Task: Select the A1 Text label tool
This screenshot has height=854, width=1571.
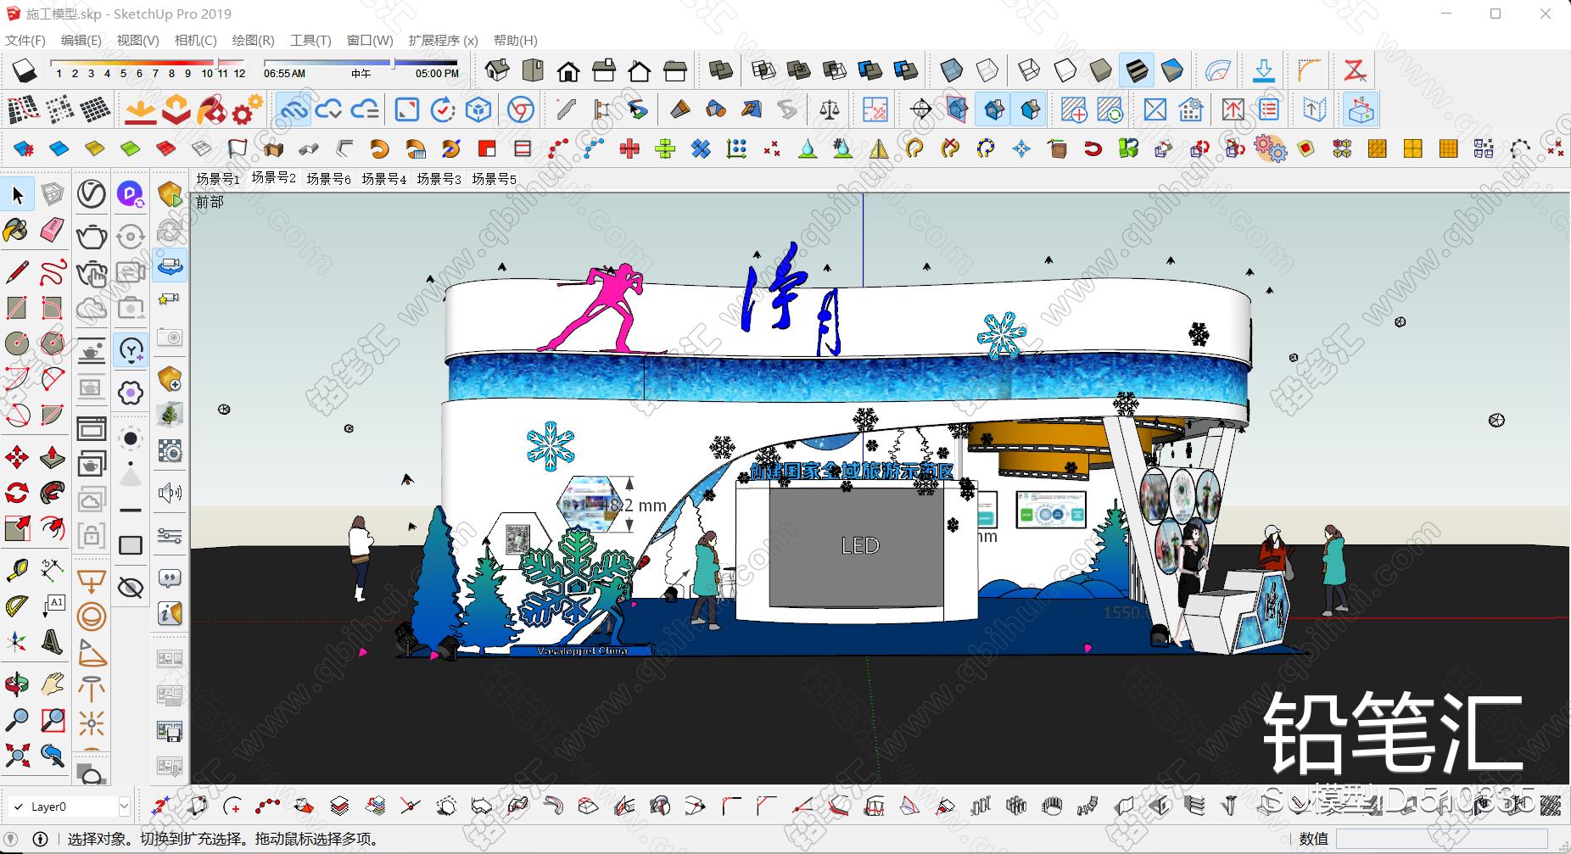Action: [x=53, y=606]
